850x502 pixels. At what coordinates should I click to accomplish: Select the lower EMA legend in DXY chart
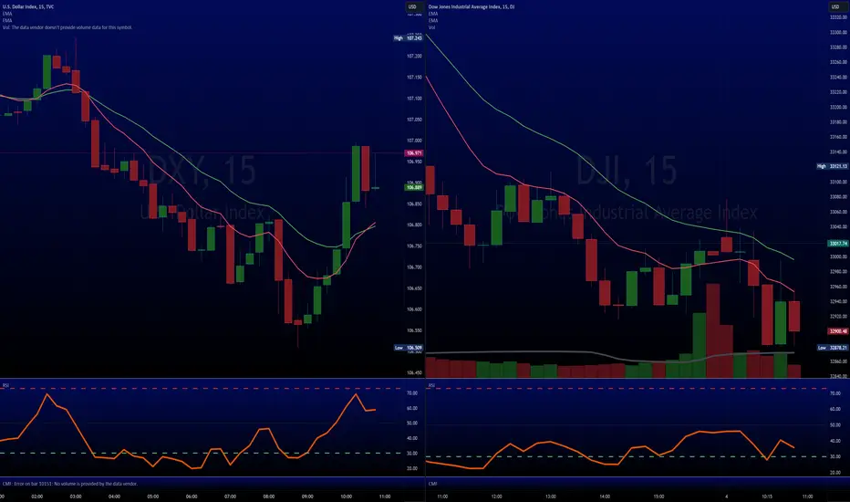pos(7,20)
